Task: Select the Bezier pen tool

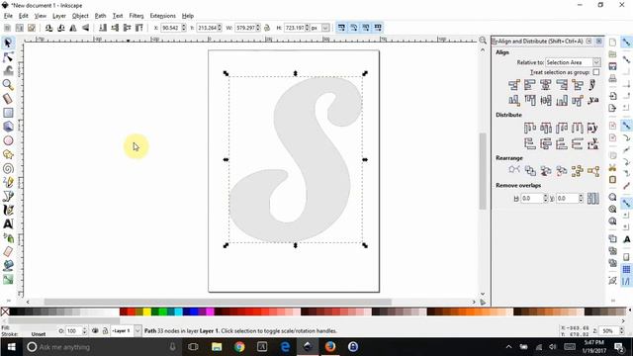Action: pyautogui.click(x=8, y=196)
